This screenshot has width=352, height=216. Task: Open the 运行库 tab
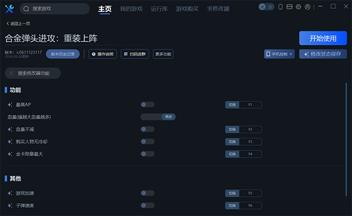[159, 9]
